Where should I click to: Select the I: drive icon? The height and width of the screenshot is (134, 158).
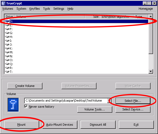click(7, 41)
